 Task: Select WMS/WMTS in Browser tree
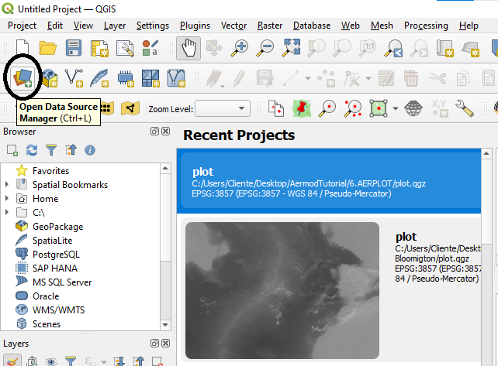(x=58, y=310)
